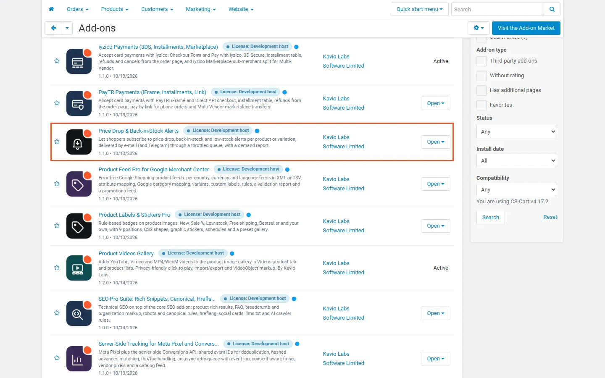
Task: Favorite the PayTR Payments add-on star
Action: tap(57, 103)
